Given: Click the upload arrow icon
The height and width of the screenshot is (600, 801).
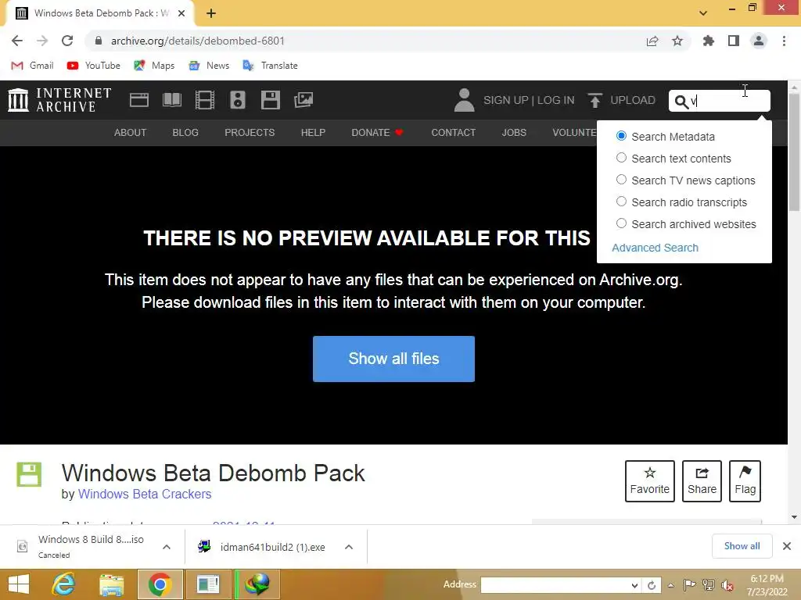Looking at the screenshot, I should [x=594, y=100].
